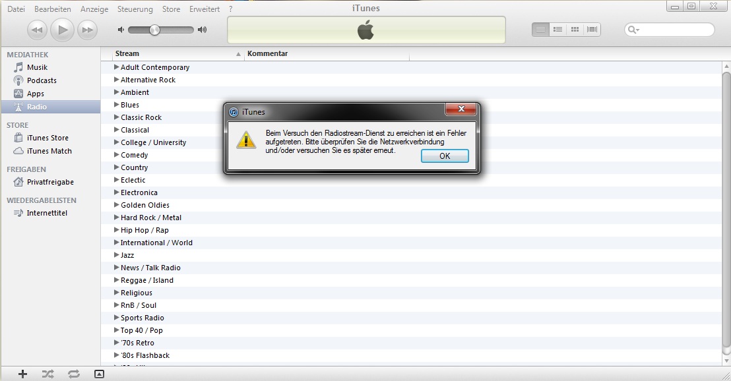This screenshot has height=381, width=731.
Task: Toggle repeat playback
Action: (73, 374)
